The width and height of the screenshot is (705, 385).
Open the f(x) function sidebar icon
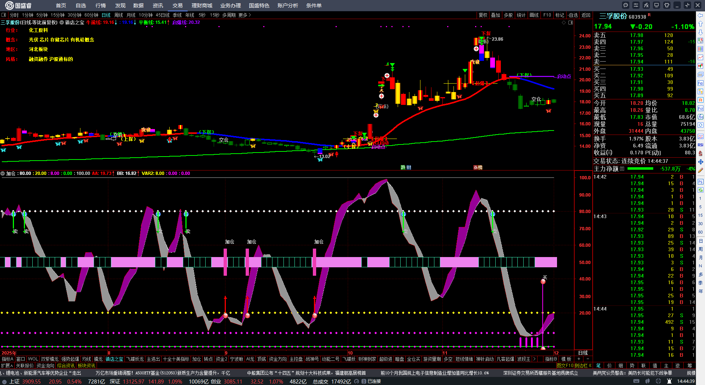[x=701, y=117]
